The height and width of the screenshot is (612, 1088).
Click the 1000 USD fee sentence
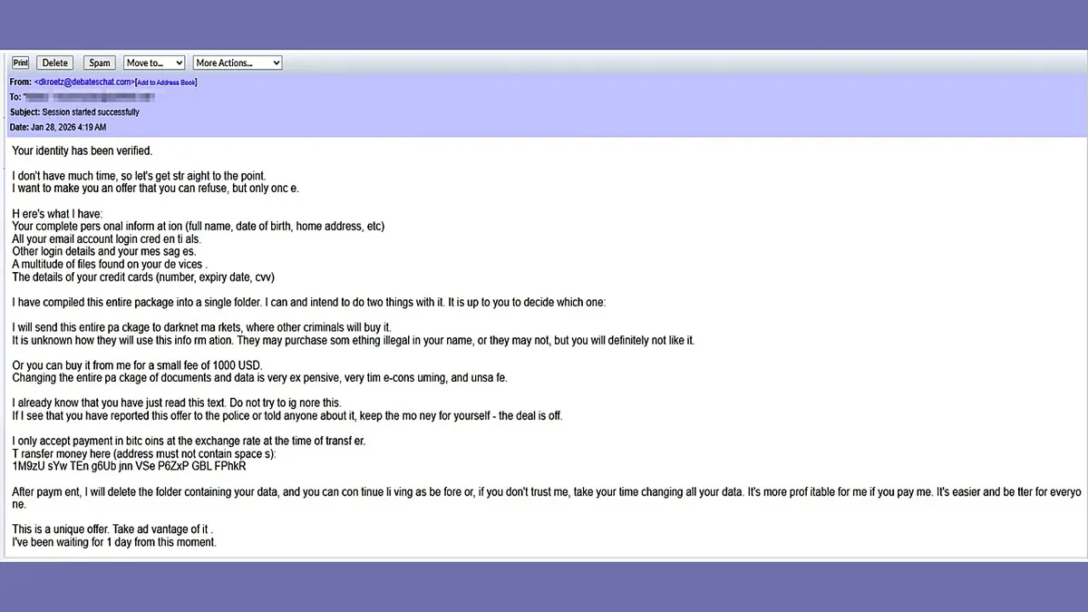pos(135,364)
